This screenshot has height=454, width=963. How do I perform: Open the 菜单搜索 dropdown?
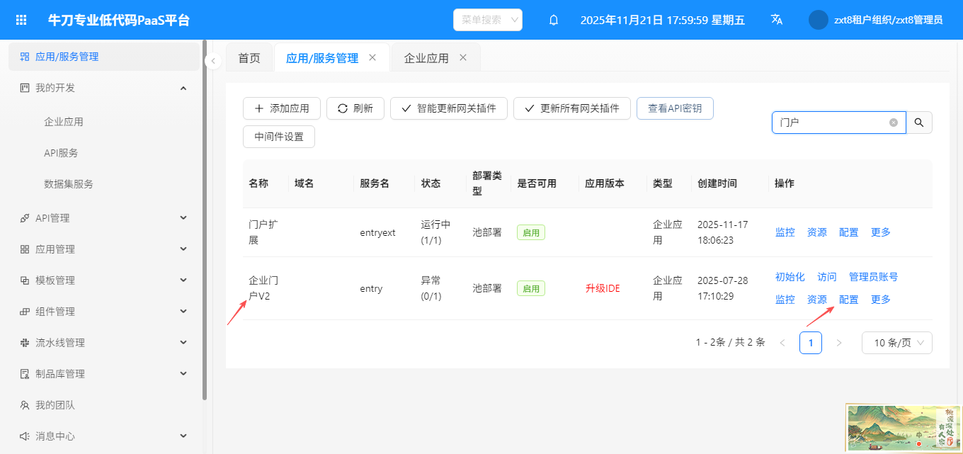coord(487,20)
